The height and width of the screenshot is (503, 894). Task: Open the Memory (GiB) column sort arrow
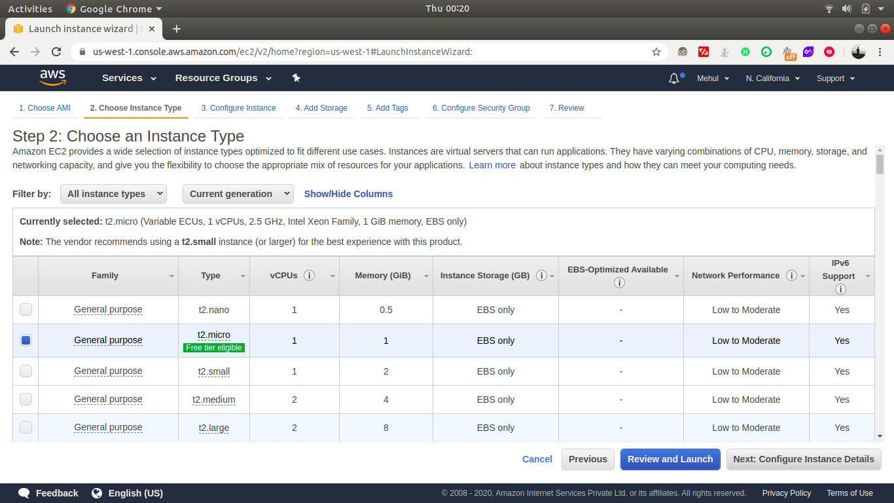coord(427,276)
